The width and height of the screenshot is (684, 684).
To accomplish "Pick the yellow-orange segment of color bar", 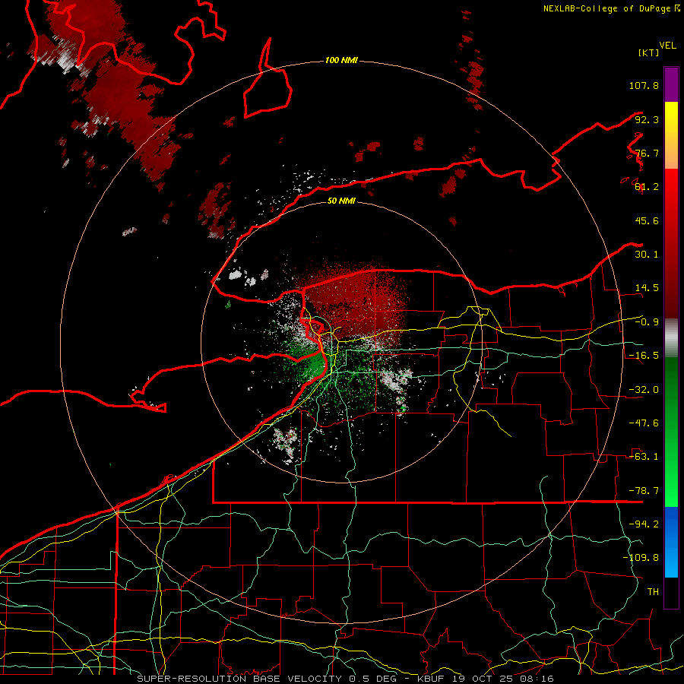I will (671, 136).
